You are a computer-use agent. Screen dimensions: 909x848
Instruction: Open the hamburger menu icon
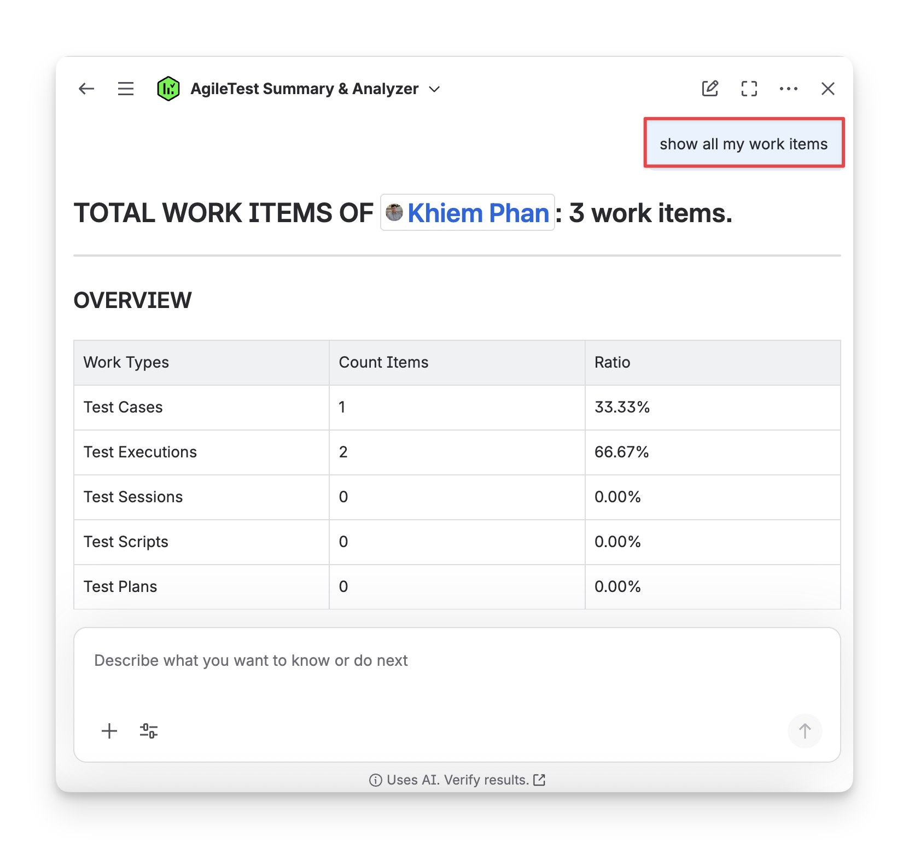click(126, 89)
